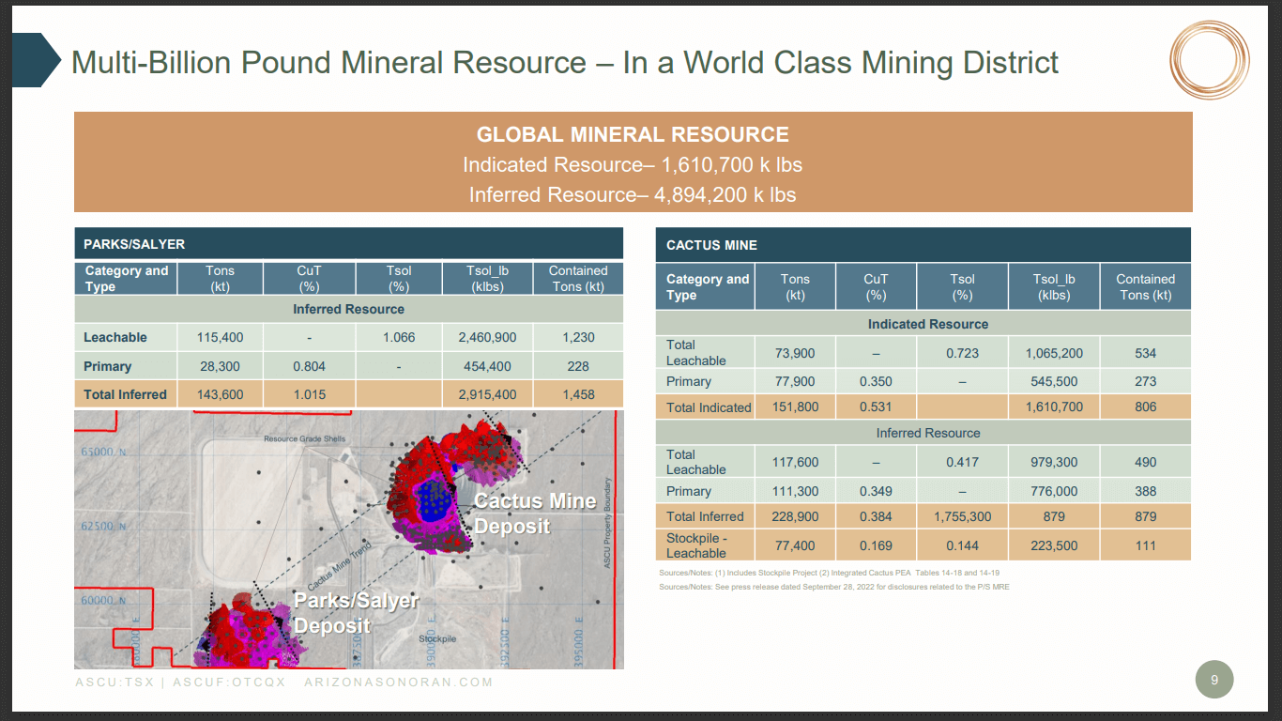Click the Tsol value 0.144

[962, 545]
